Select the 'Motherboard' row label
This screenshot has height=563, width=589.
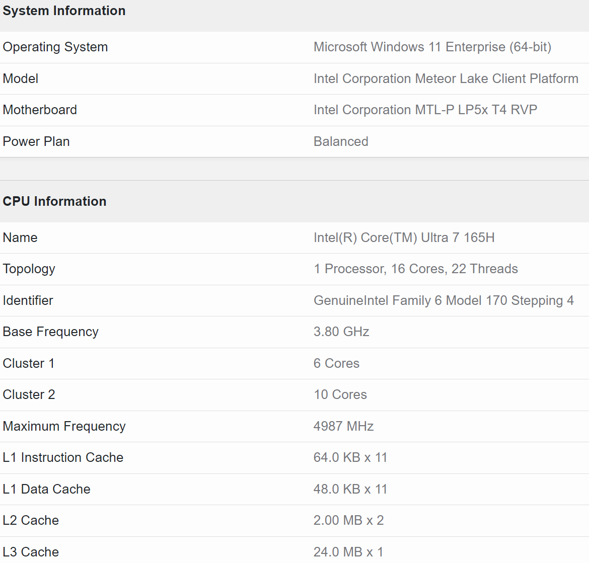pyautogui.click(x=40, y=110)
